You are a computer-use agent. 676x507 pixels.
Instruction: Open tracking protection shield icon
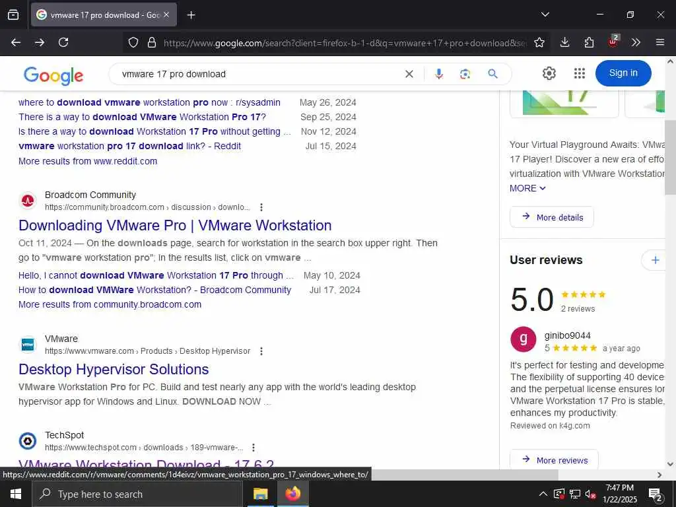pos(133,42)
